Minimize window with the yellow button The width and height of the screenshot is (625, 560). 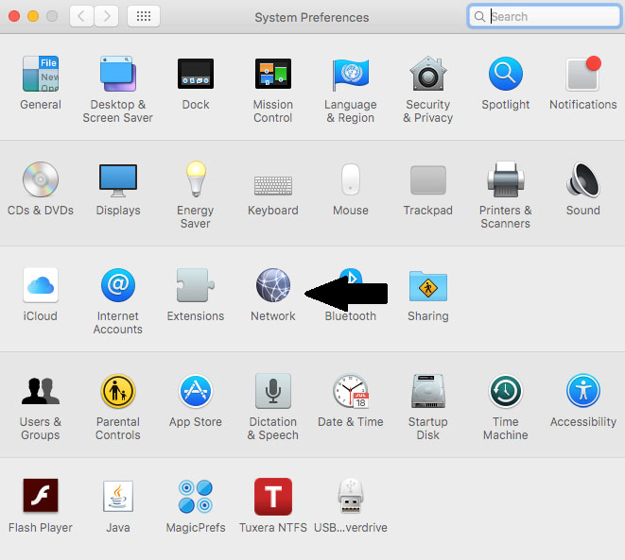coord(33,16)
